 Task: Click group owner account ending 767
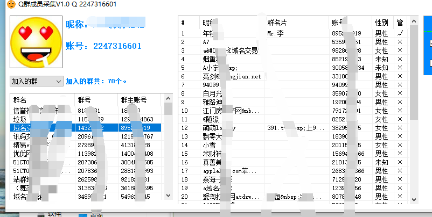(137, 136)
